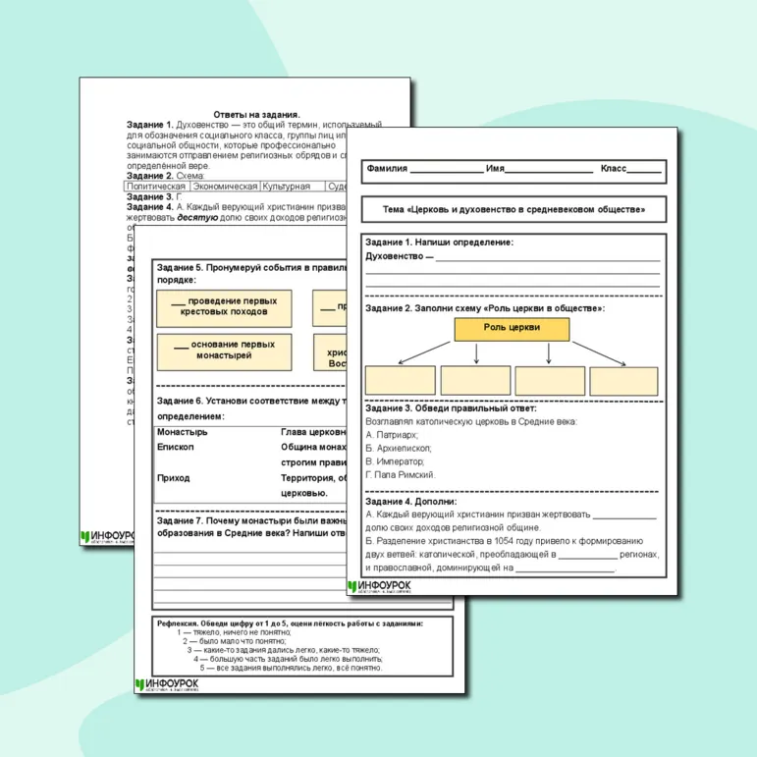Click 'Г. Папа Римский.' answer option
The height and width of the screenshot is (757, 757).
[x=401, y=475]
